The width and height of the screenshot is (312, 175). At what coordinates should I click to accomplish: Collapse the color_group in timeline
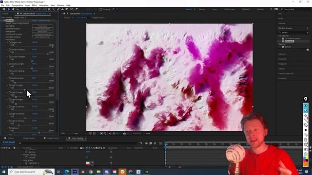pyautogui.click(x=21, y=160)
